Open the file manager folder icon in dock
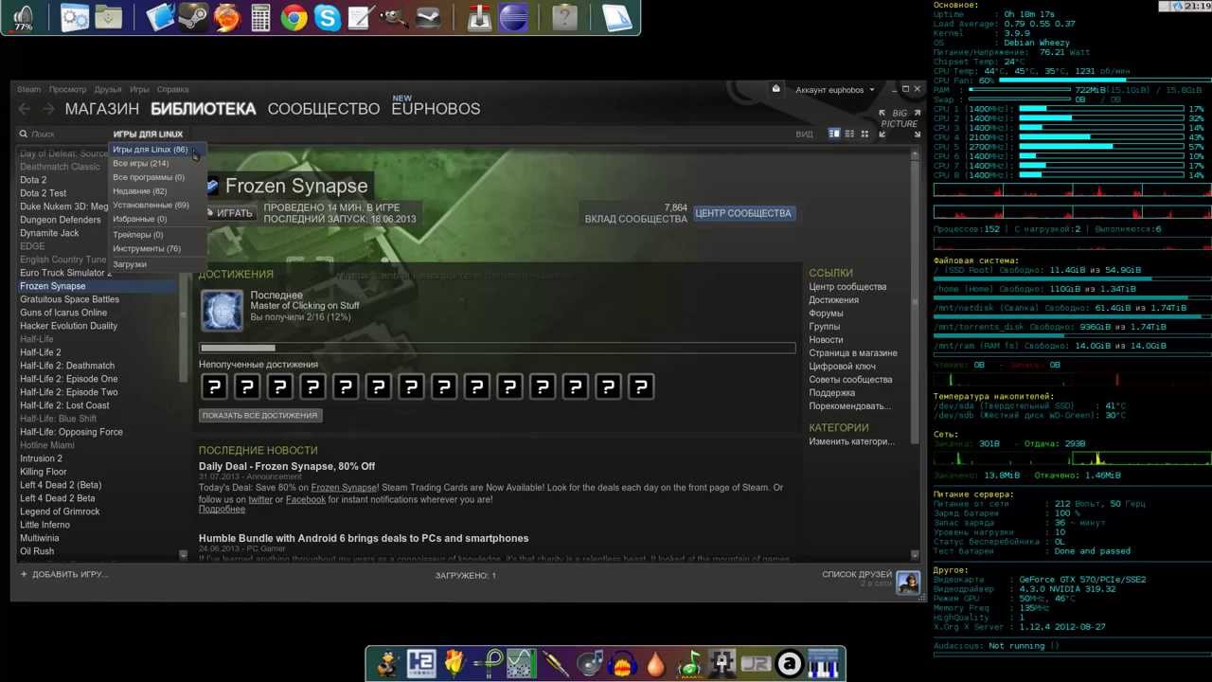This screenshot has height=682, width=1212. tap(109, 17)
